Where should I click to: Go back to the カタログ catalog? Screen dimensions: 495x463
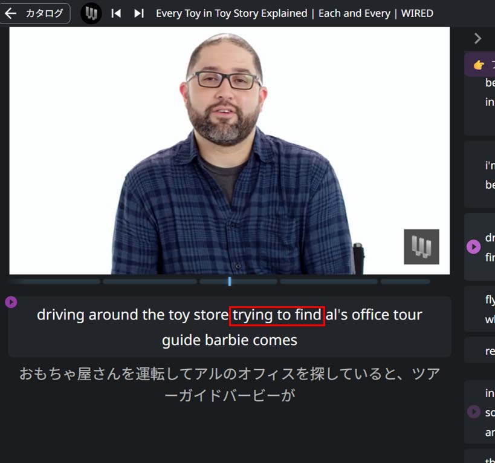coord(34,13)
